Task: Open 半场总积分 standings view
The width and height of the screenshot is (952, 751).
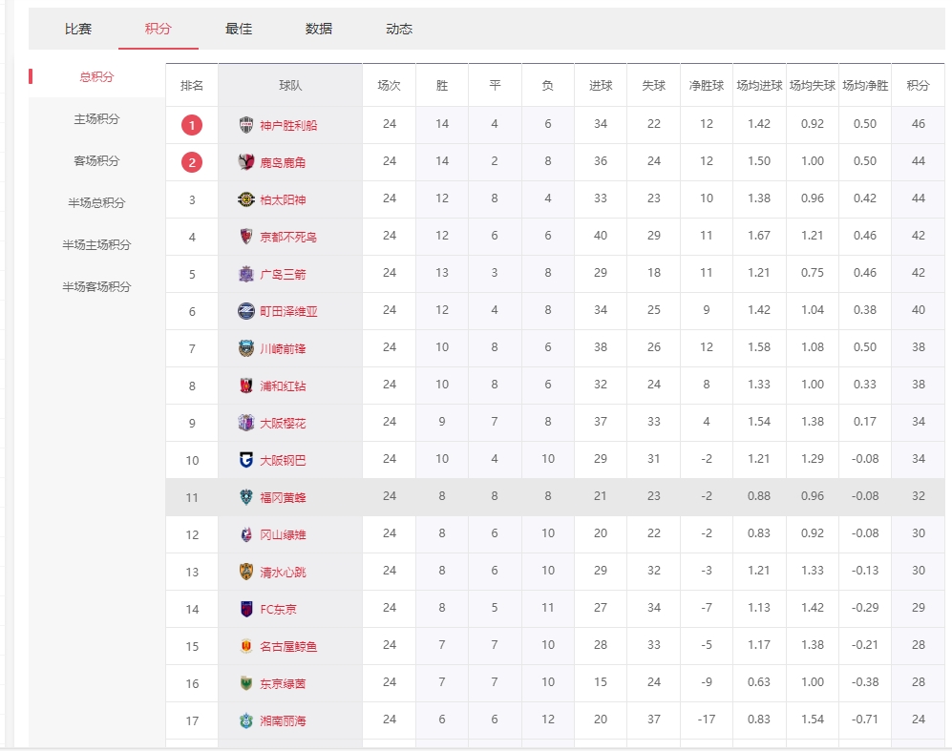Action: tap(97, 203)
